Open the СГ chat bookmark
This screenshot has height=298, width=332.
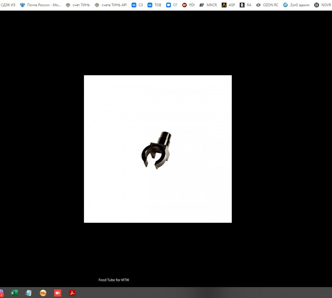point(172,5)
